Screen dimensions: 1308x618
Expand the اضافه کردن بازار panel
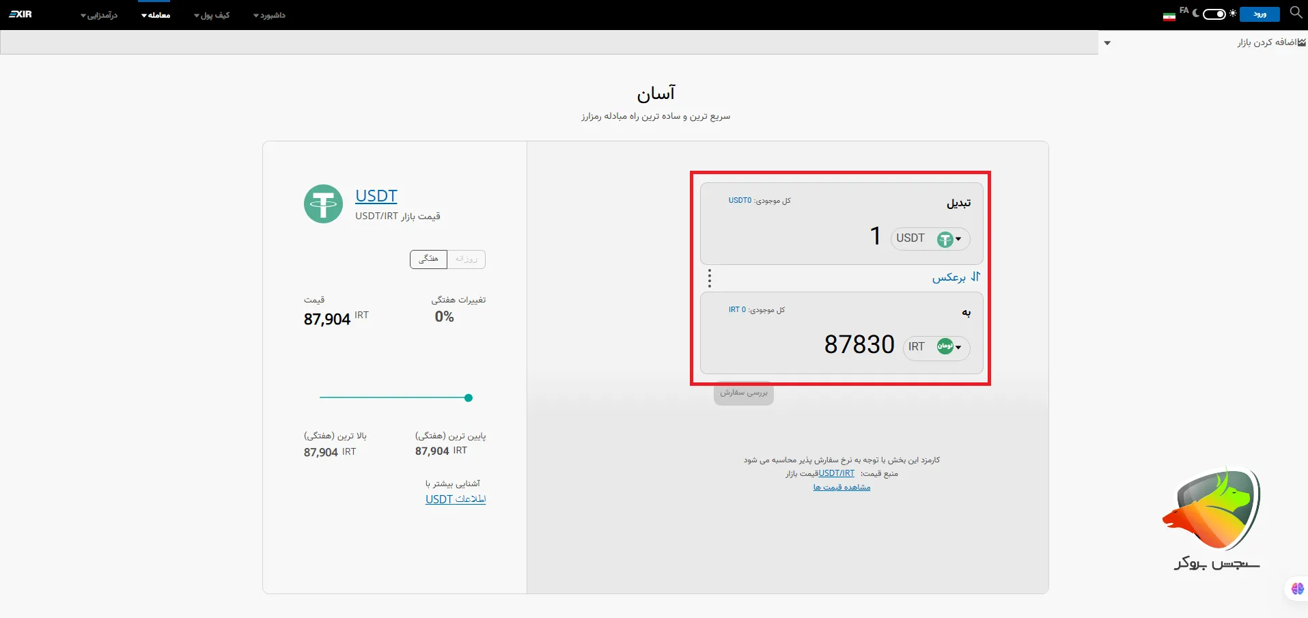coord(1108,42)
